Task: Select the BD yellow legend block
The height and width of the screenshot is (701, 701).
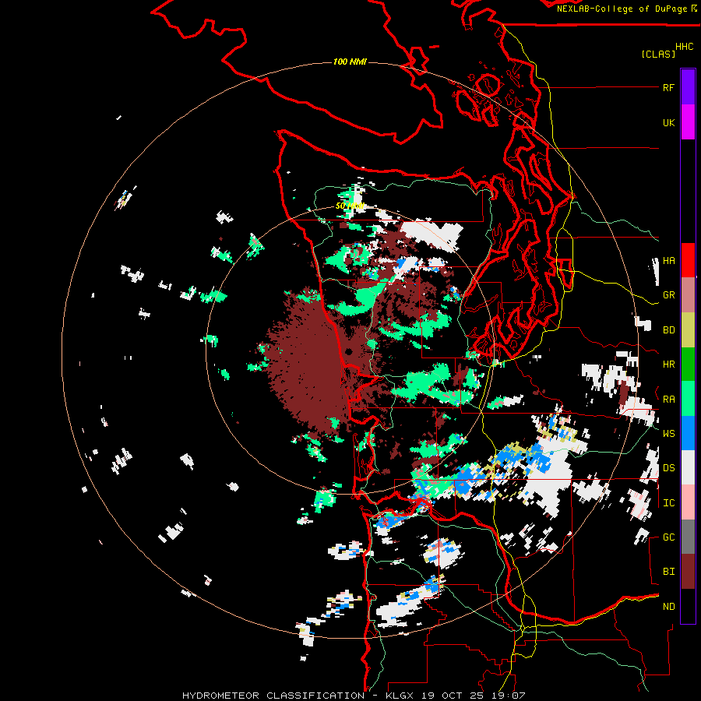Action: pos(688,330)
